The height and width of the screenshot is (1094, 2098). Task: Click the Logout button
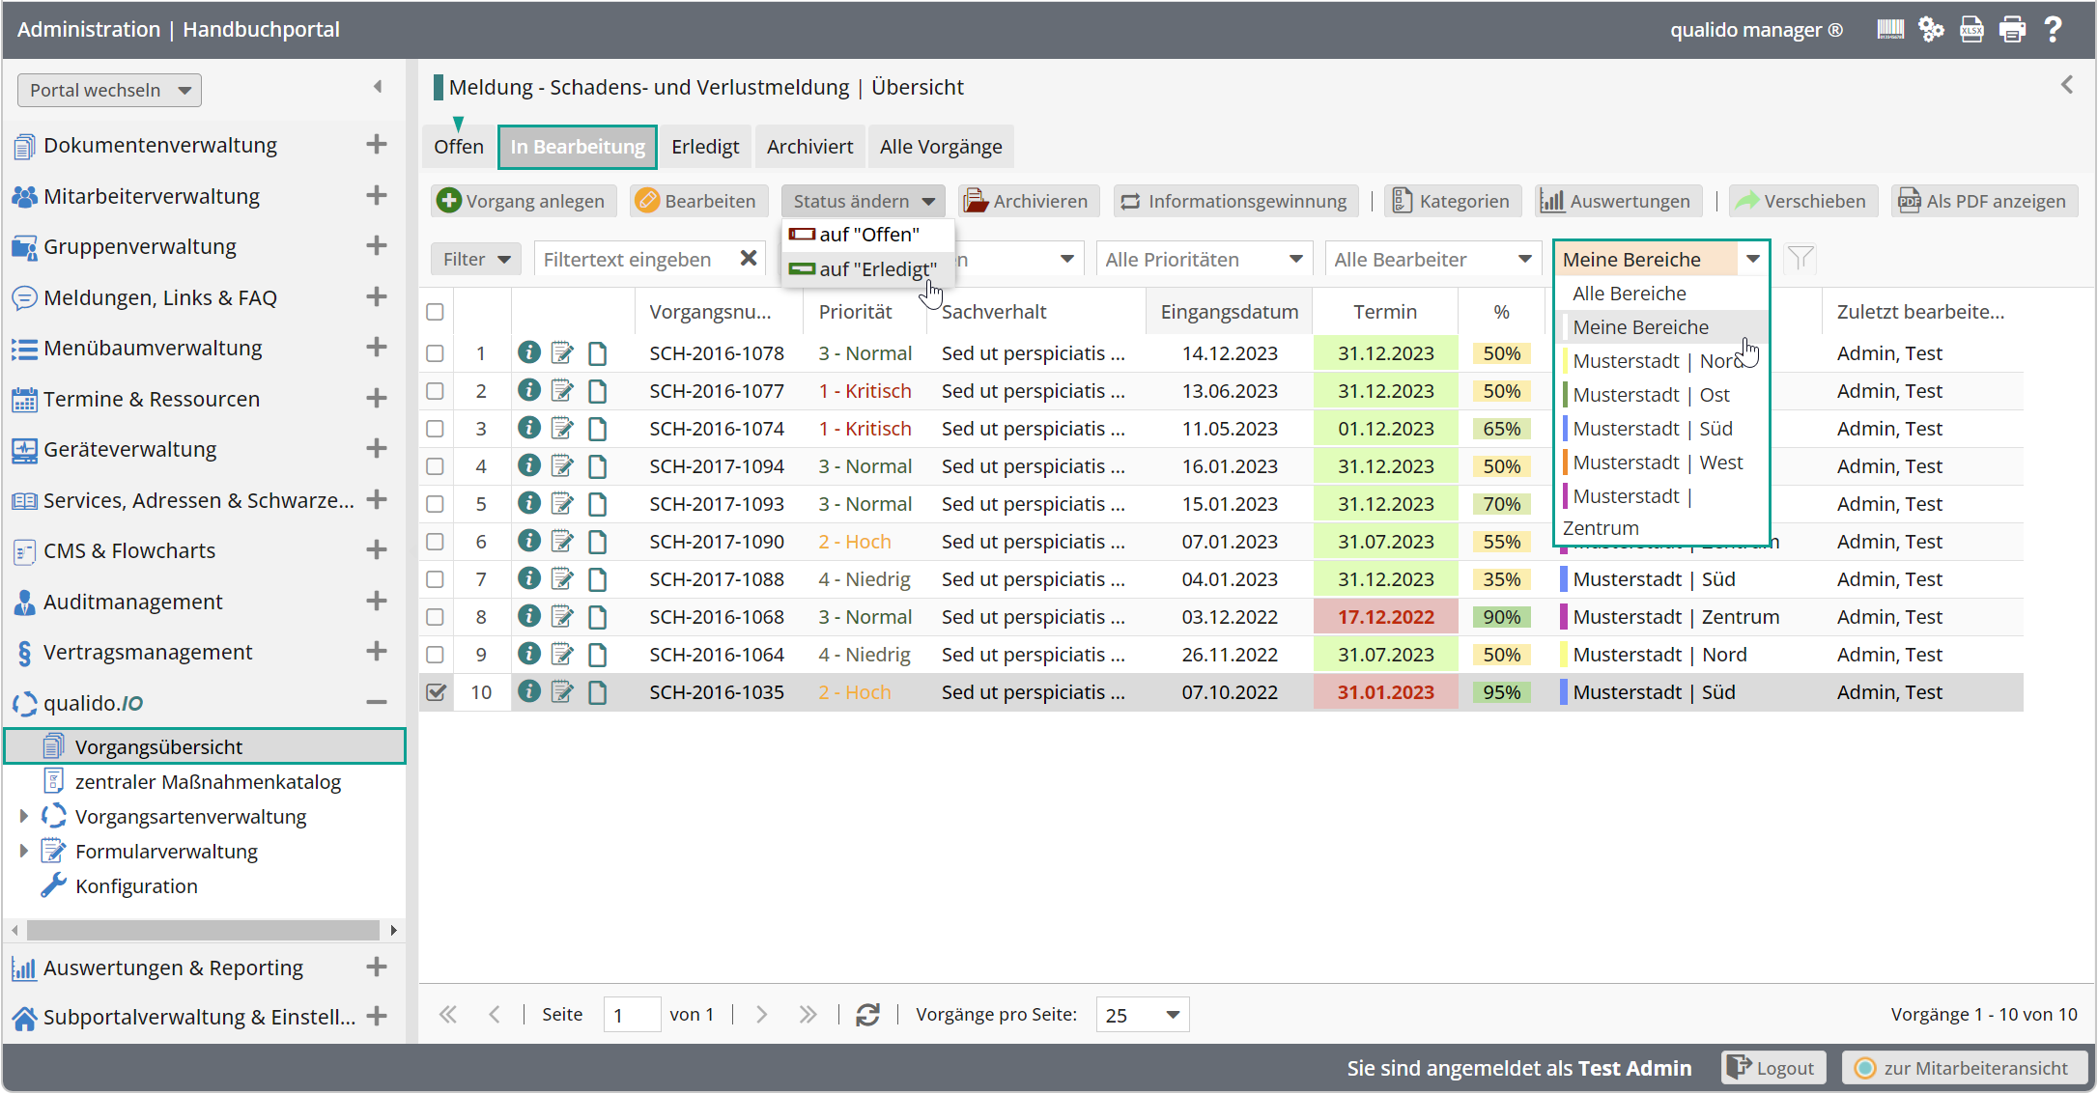coord(1772,1068)
